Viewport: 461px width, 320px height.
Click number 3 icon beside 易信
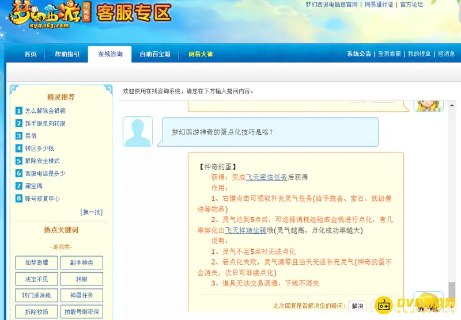tap(19, 136)
